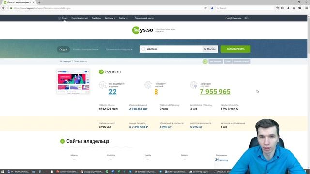Click the Сайты владельца section icon
310x174 pixels.
[x=62, y=141]
